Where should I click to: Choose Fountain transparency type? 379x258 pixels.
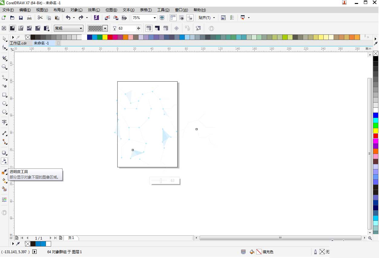21,28
